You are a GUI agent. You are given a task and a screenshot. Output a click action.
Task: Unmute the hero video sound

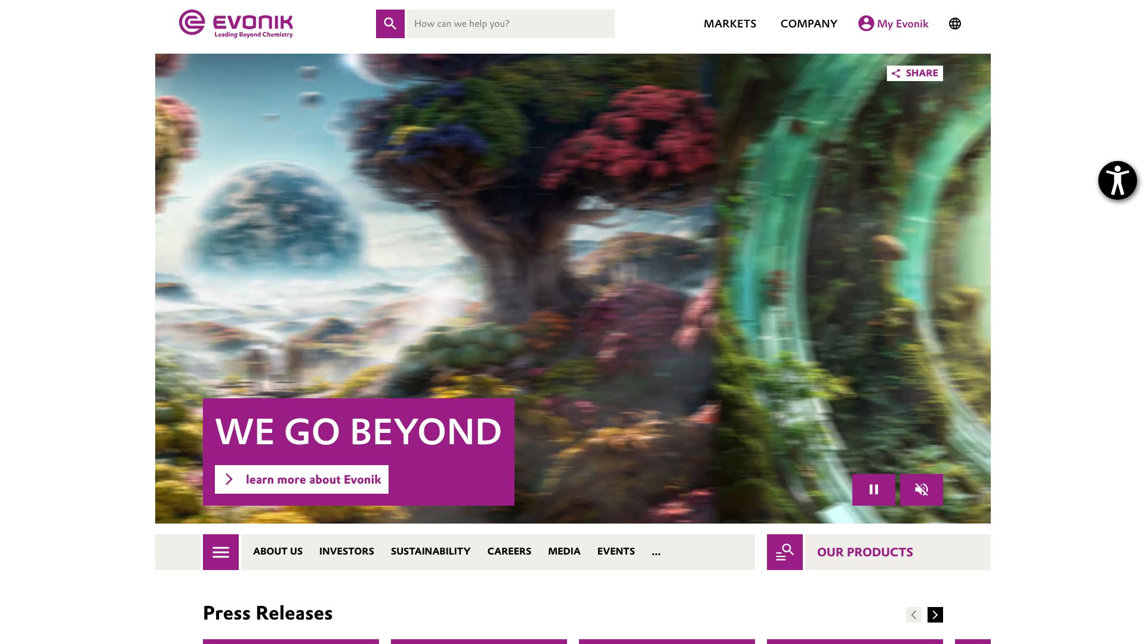pos(922,490)
